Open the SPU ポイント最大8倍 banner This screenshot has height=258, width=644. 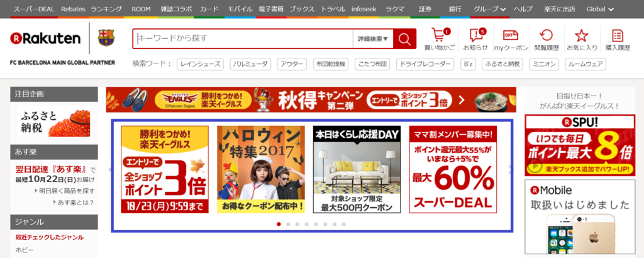(x=579, y=145)
